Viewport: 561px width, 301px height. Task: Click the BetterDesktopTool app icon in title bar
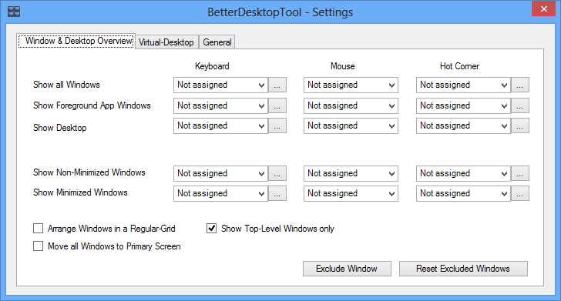click(x=14, y=12)
